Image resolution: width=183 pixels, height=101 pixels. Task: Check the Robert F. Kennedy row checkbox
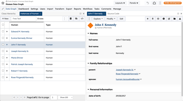pyautogui.click(x=3, y=71)
